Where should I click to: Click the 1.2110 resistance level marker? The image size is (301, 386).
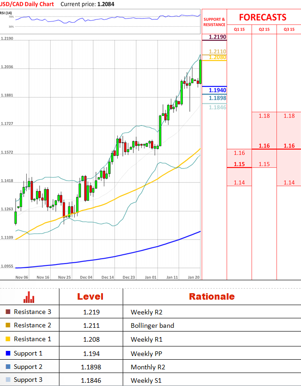point(217,51)
